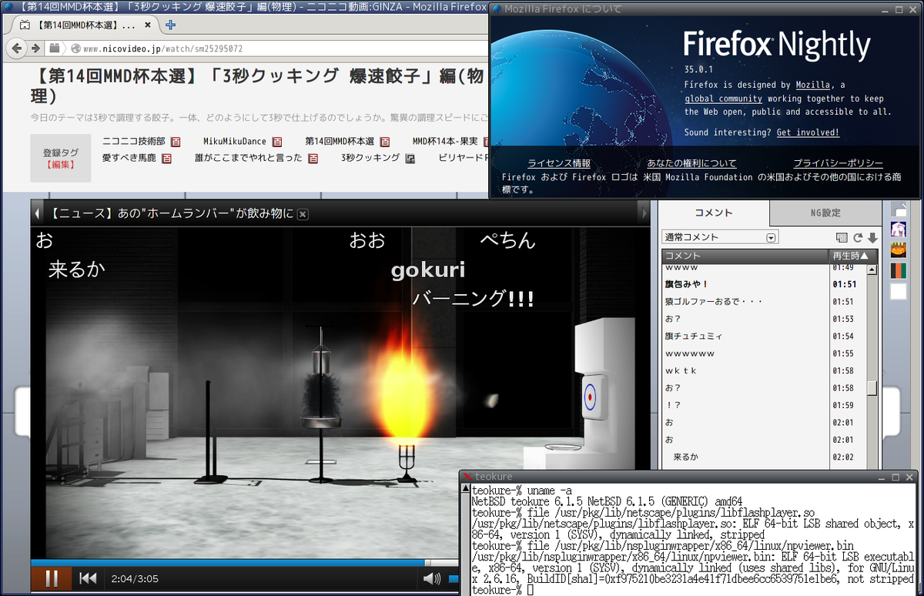Click the comment list grid icon
924x596 pixels.
842,238
